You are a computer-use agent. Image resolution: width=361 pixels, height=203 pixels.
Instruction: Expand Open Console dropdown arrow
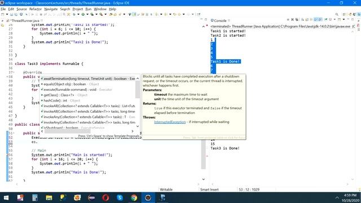click(x=344, y=20)
